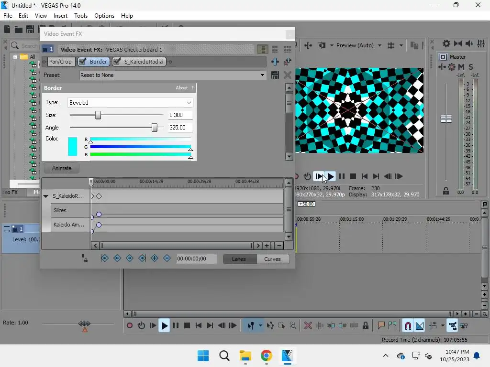Image resolution: width=490 pixels, height=367 pixels.
Task: Click the Animate button
Action: click(62, 168)
